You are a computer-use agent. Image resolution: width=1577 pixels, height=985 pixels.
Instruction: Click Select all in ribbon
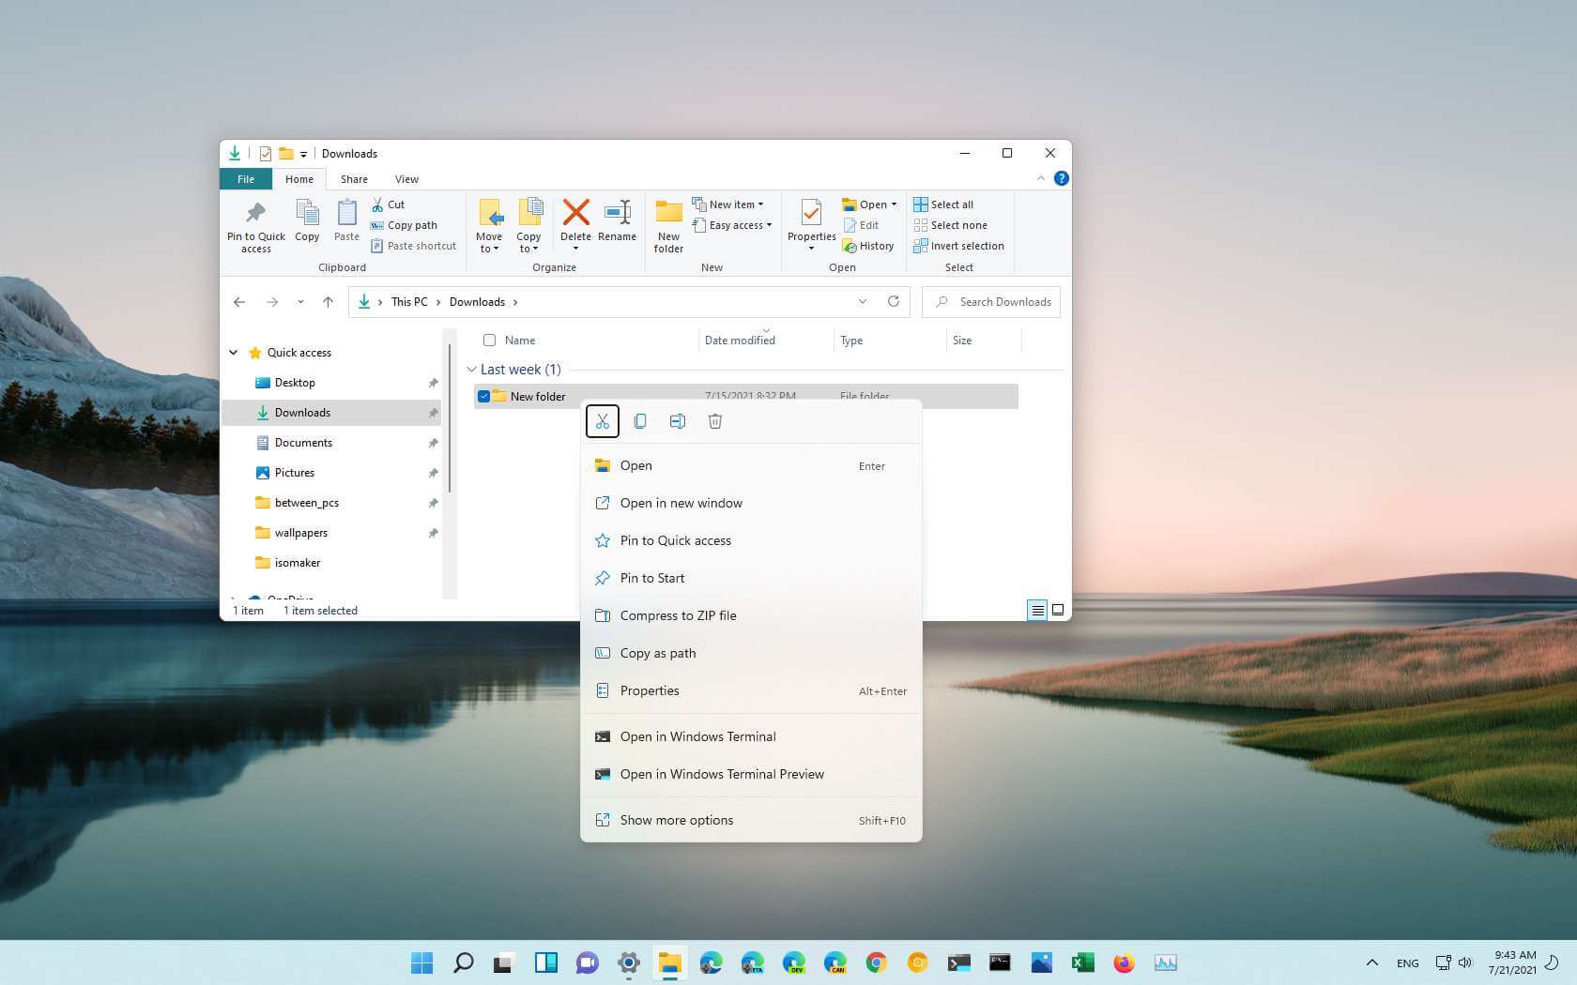951,205
